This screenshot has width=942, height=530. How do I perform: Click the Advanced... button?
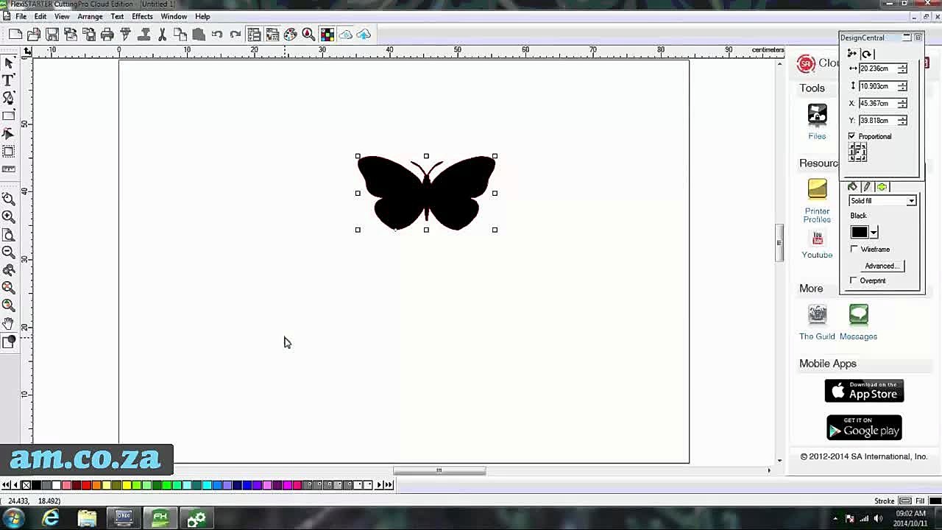881,266
